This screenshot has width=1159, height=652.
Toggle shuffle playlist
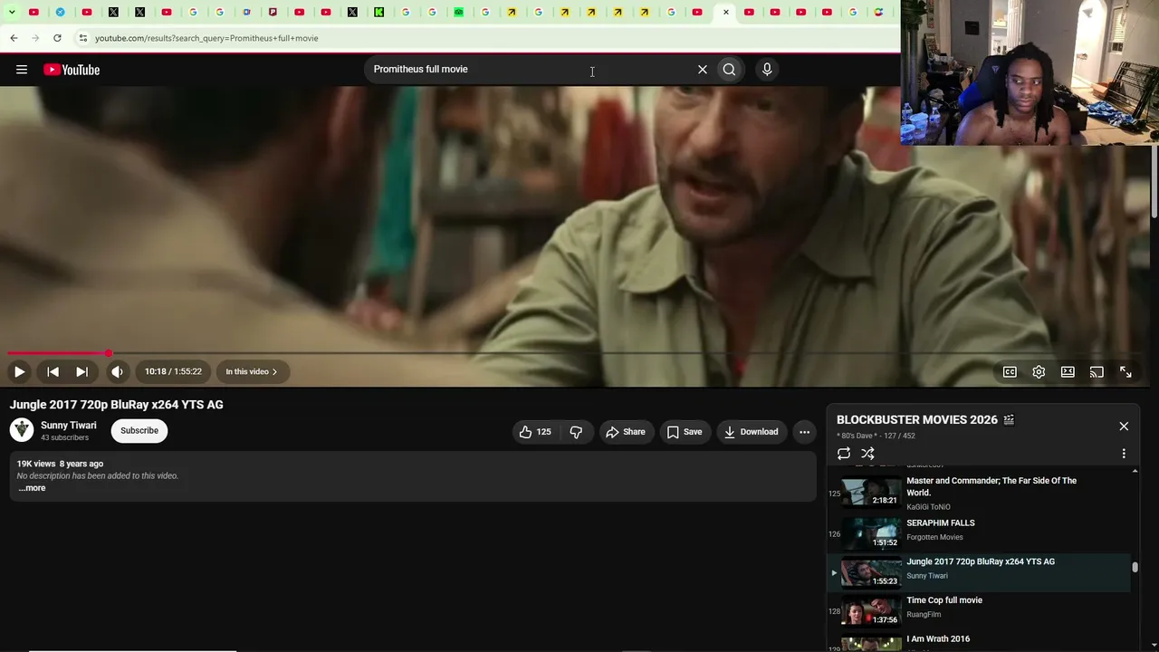tap(867, 454)
